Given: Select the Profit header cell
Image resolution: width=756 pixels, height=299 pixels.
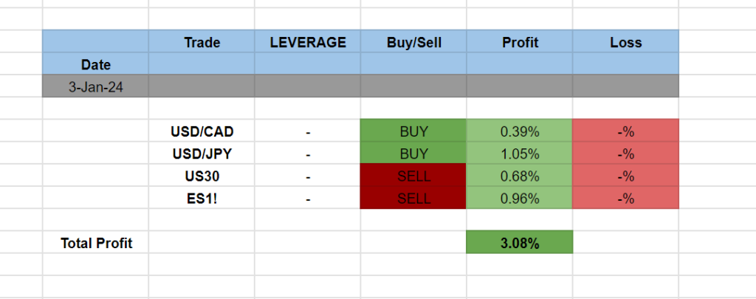Looking at the screenshot, I should click(520, 42).
